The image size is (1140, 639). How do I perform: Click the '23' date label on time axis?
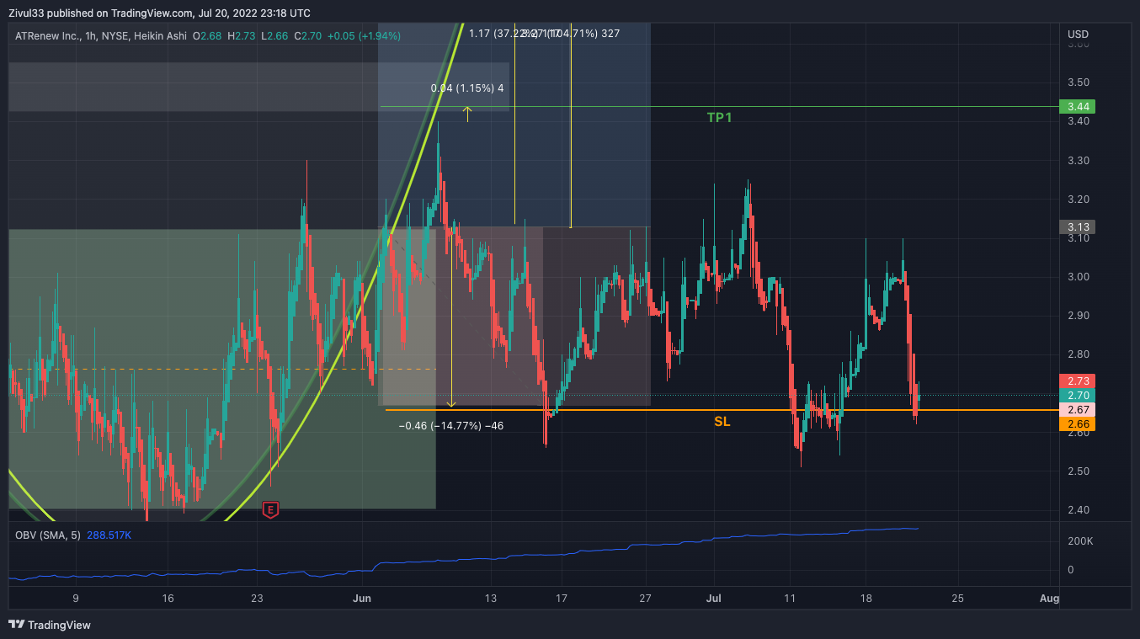(258, 599)
